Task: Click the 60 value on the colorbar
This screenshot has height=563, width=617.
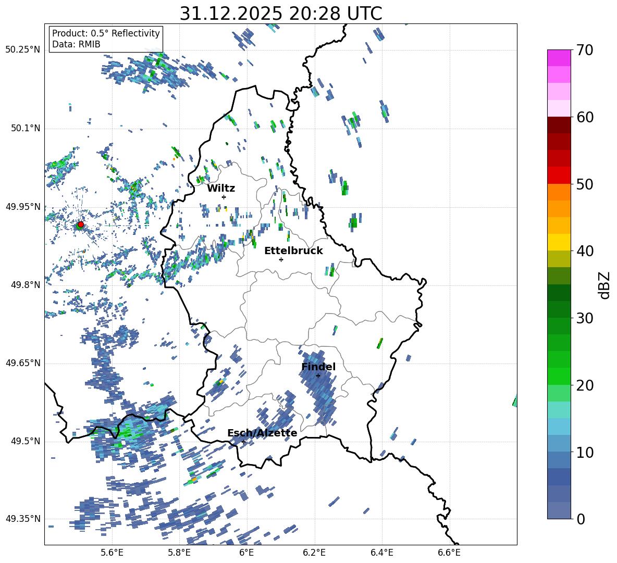Action: coord(585,117)
